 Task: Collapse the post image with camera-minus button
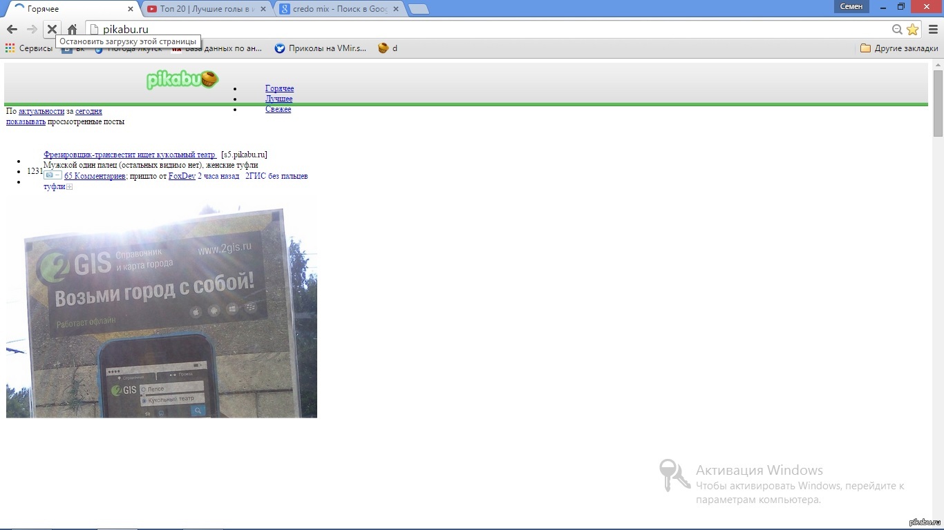tap(53, 176)
